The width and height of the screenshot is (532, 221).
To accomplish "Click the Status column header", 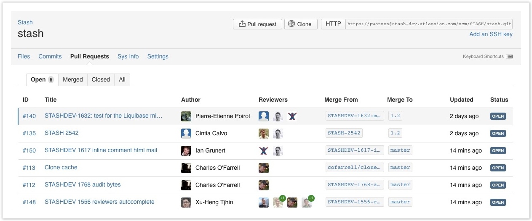I will (x=499, y=100).
